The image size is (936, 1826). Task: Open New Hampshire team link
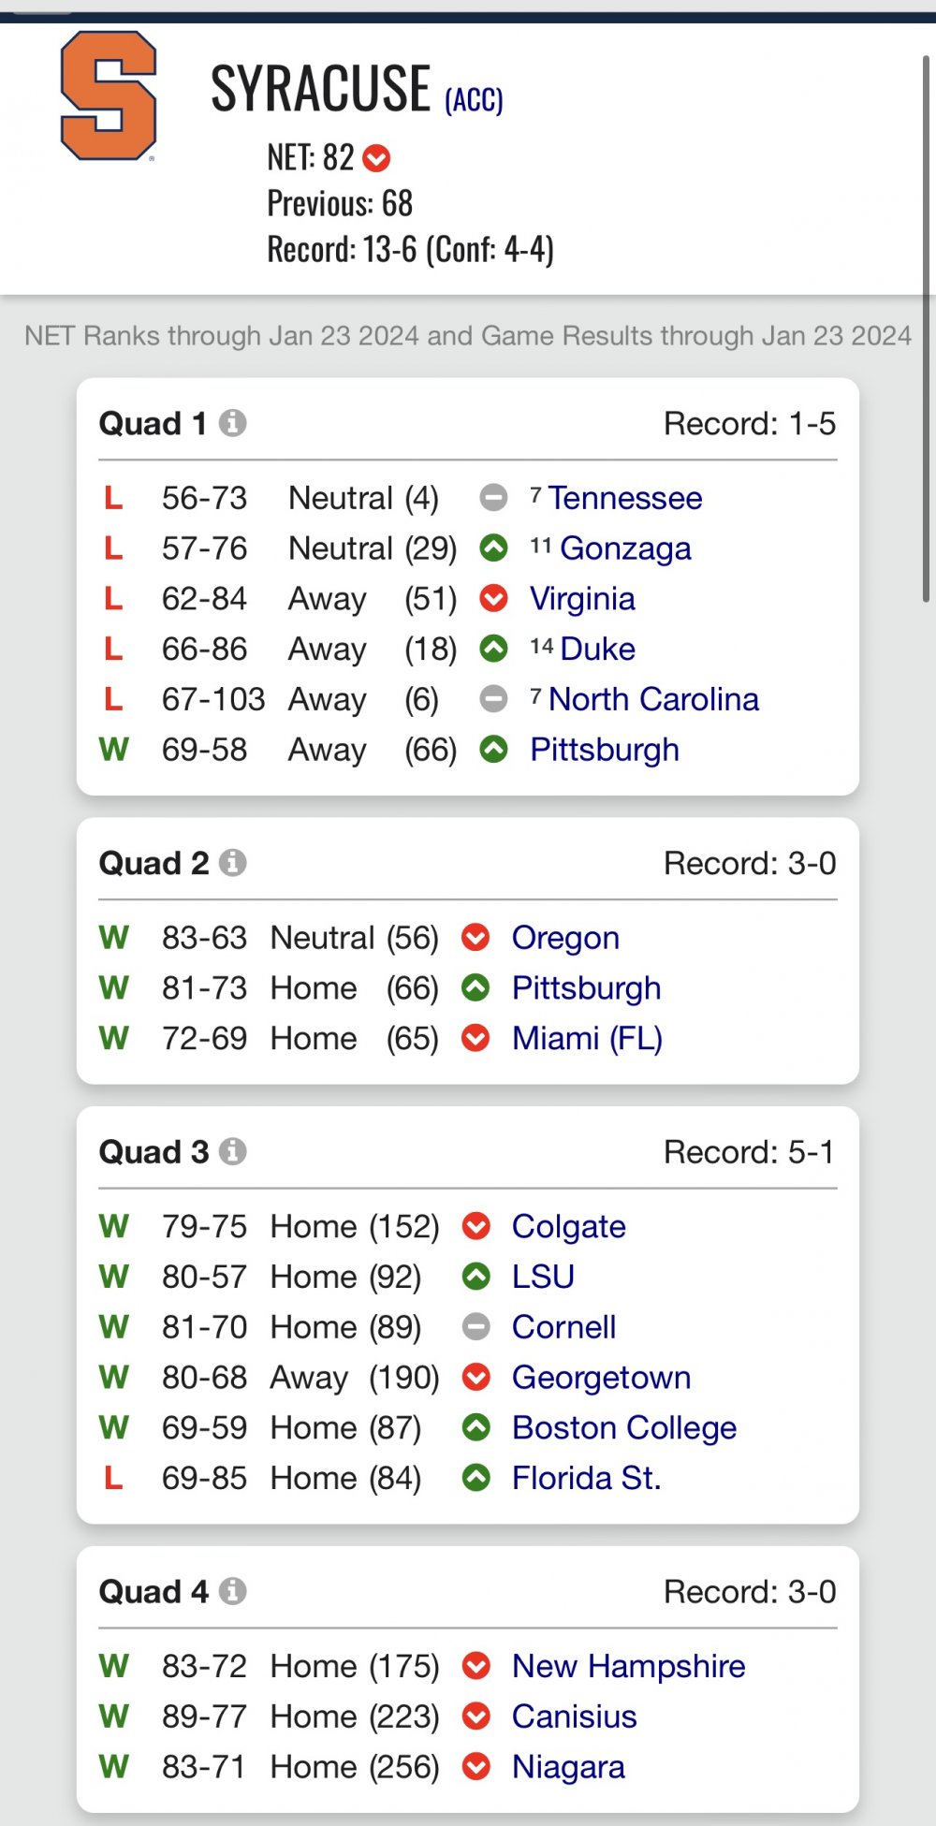tap(629, 1666)
